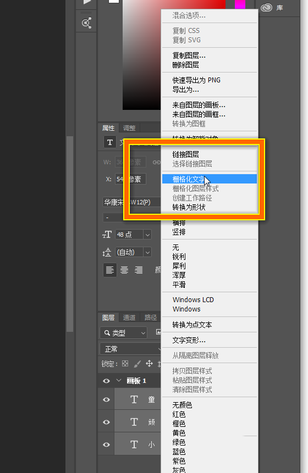Open the 类型 layer filter dropdown
This screenshot has height=473, width=308.
123,333
